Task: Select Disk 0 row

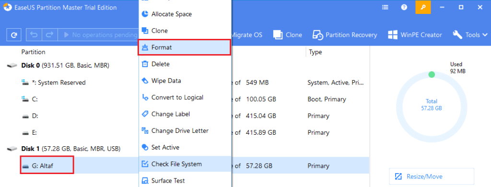Action: click(x=65, y=66)
